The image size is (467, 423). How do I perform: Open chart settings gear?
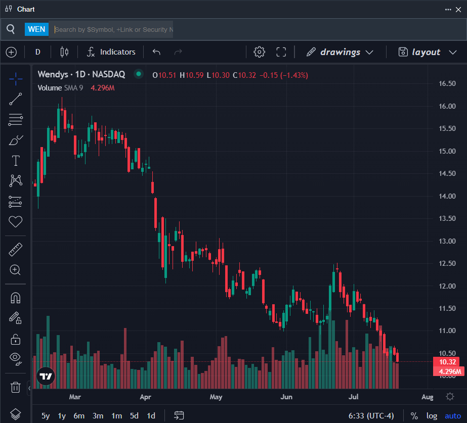pyautogui.click(x=259, y=52)
